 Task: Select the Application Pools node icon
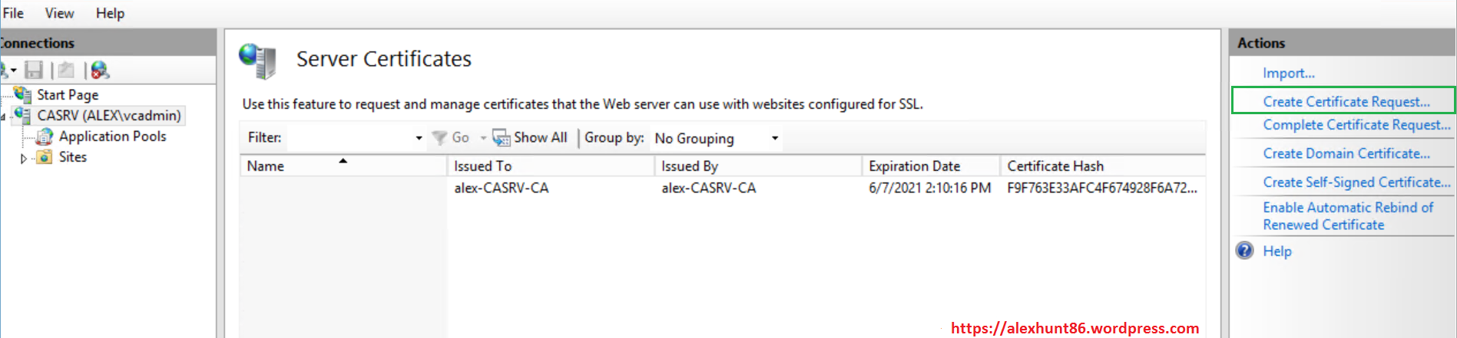coord(45,136)
